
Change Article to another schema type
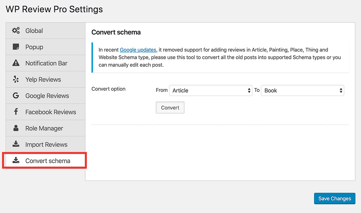pyautogui.click(x=210, y=90)
